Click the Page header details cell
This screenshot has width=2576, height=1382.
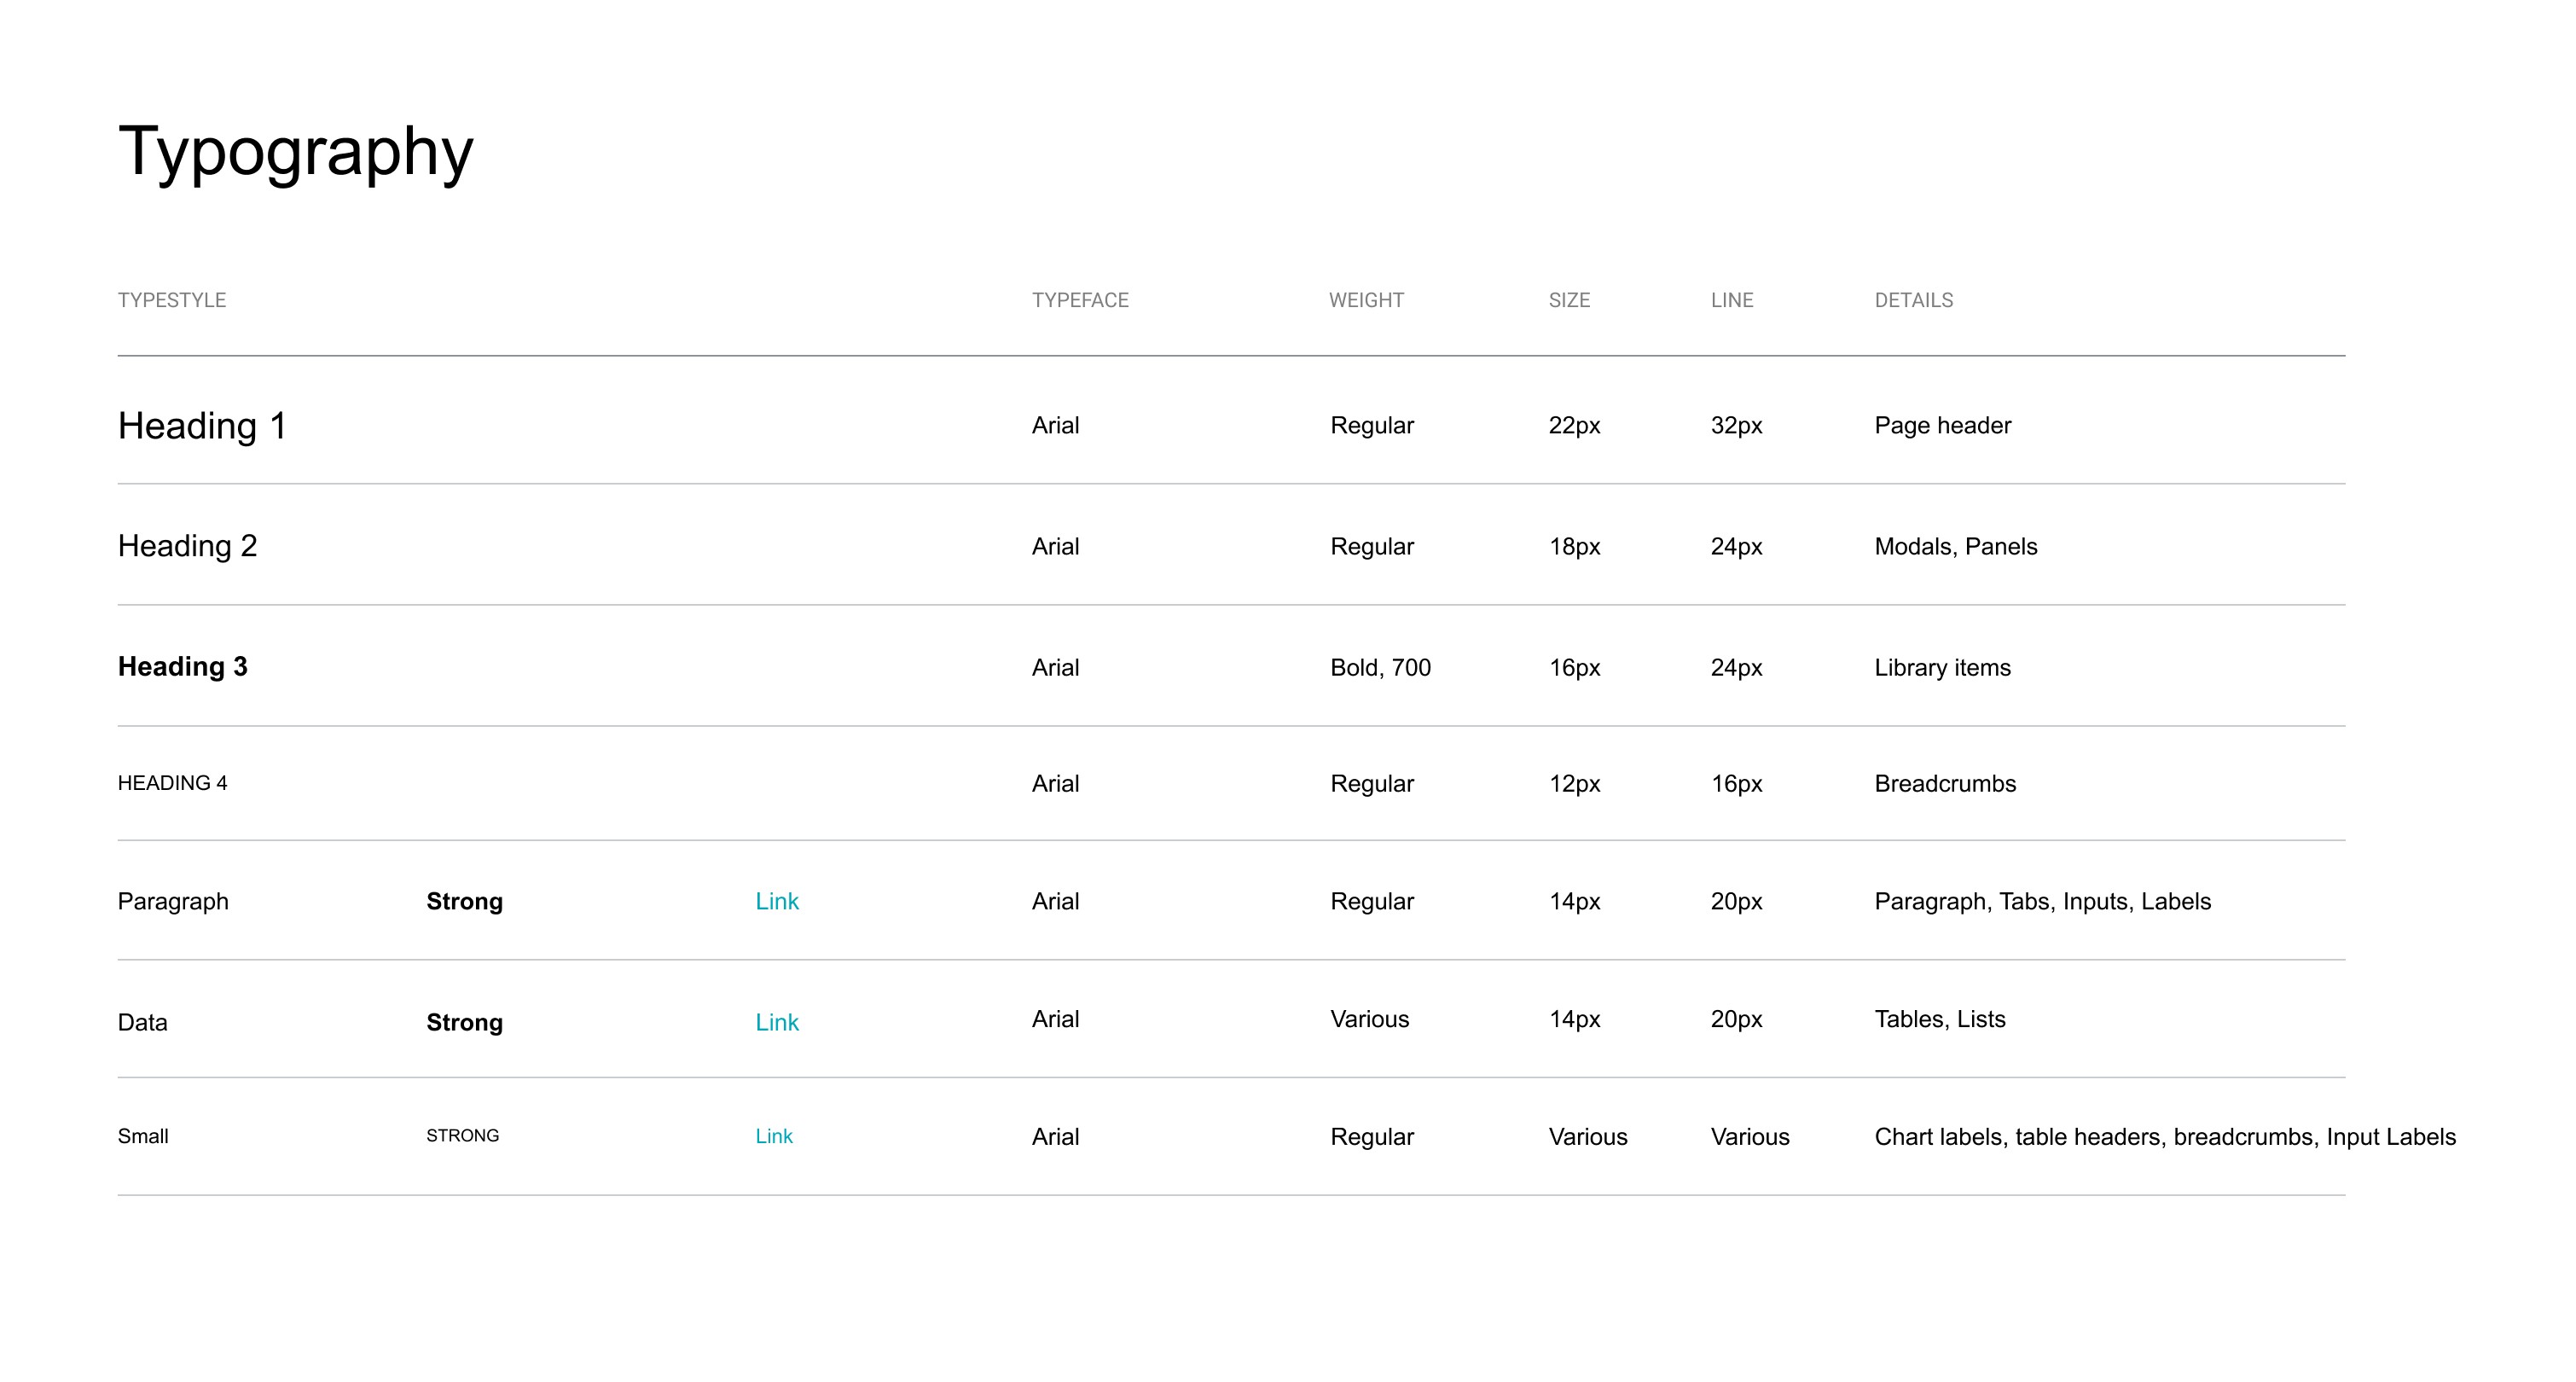1942,425
